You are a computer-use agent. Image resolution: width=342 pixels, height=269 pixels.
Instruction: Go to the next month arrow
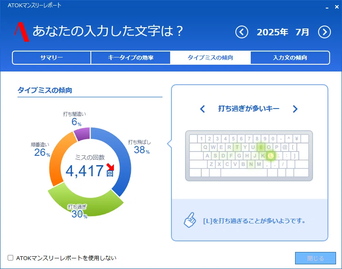click(325, 32)
